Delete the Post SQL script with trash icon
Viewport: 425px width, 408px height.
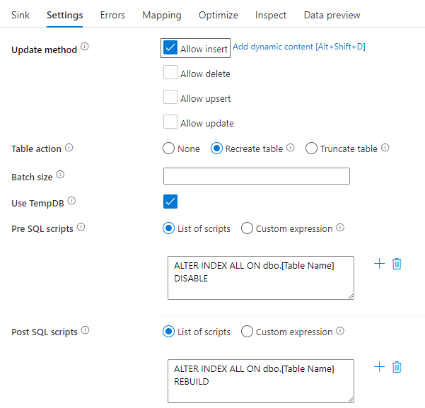pos(397,367)
